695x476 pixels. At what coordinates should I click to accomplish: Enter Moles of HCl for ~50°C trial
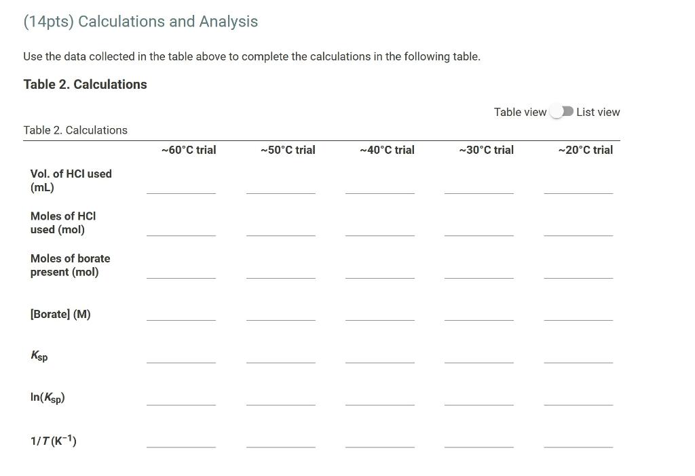click(x=281, y=234)
